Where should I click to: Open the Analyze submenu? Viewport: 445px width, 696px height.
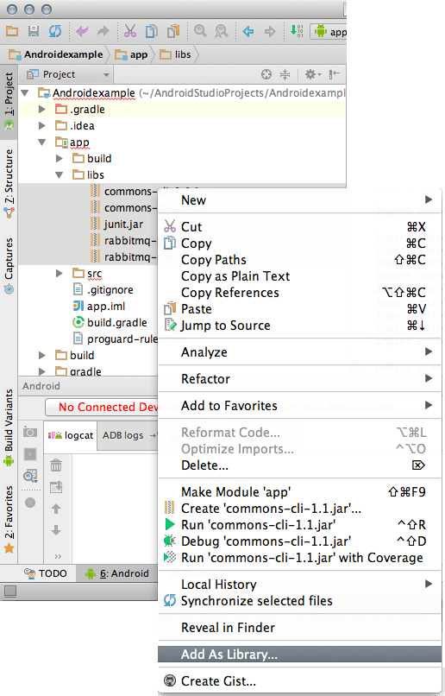pyautogui.click(x=299, y=352)
